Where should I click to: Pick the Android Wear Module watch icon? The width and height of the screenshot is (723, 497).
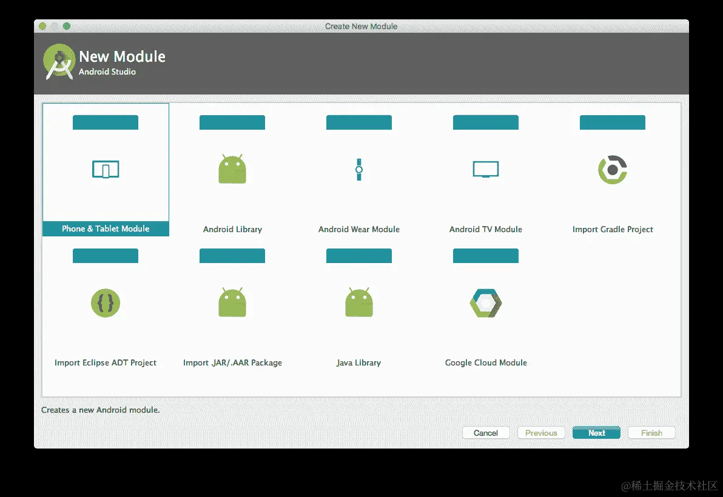tap(358, 170)
